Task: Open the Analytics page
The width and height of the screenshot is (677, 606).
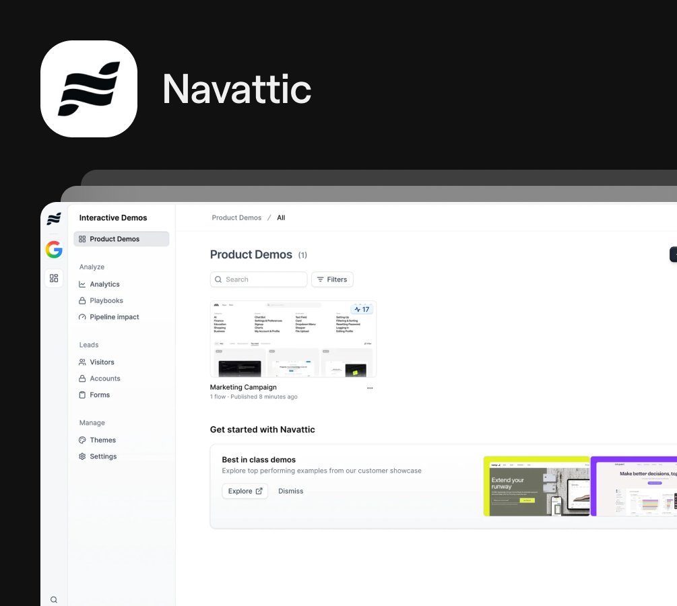Action: click(x=104, y=284)
